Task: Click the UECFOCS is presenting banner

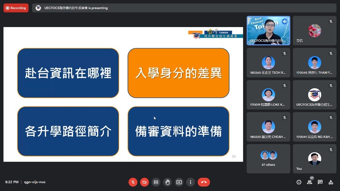Action: pos(76,8)
